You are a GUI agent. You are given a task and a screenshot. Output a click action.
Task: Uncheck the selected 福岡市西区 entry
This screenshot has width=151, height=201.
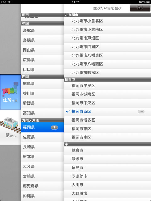107,112
